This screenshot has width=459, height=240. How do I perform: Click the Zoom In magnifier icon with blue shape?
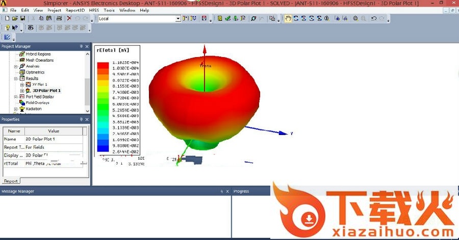click(337, 18)
